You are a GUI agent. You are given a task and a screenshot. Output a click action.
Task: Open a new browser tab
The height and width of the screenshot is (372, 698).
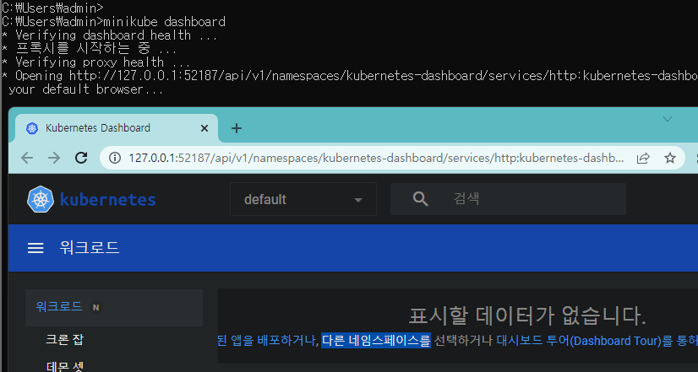[x=237, y=128]
